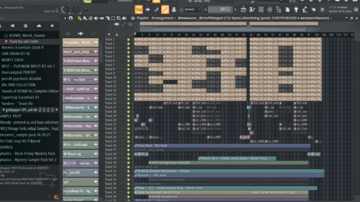Click the Reeverb 2 - Mix level automation clip

coord(229,175)
